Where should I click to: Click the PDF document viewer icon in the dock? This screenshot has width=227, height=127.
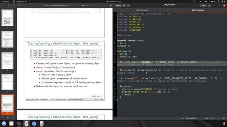[x=41, y=123]
